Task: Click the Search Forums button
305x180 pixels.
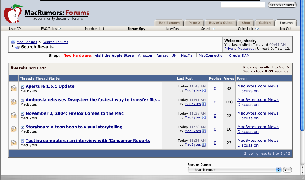Action: coord(282,5)
